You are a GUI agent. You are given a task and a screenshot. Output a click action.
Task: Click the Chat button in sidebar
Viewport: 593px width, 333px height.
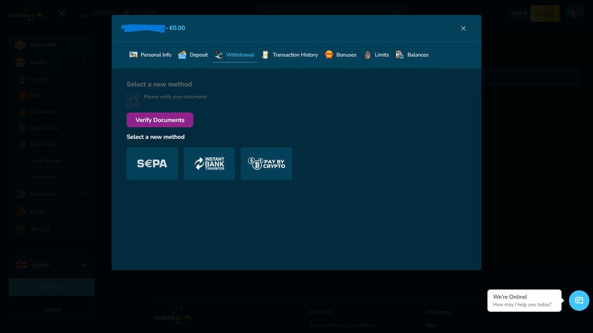[x=51, y=287]
